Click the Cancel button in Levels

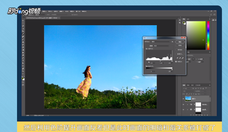coord(180,46)
